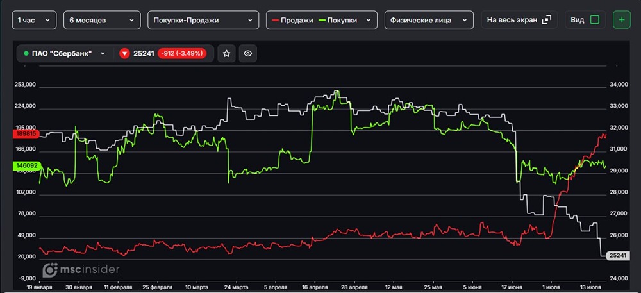
Task: Add Сбербанк to favorites with star icon
Action: pyautogui.click(x=226, y=53)
